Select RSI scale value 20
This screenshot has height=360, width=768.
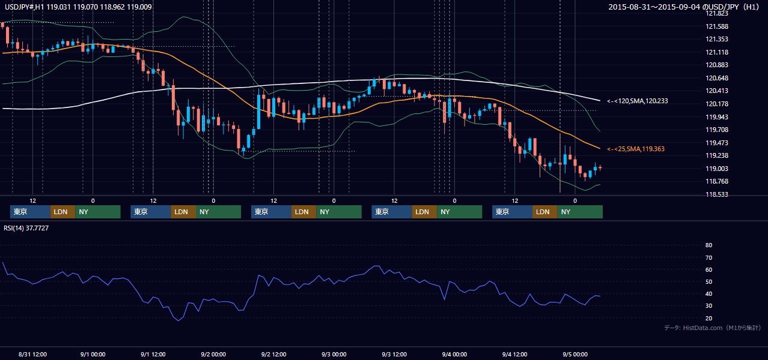click(709, 318)
